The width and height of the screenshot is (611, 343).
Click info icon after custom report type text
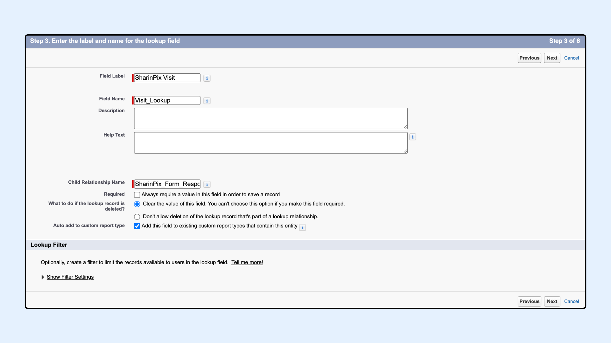pos(302,227)
